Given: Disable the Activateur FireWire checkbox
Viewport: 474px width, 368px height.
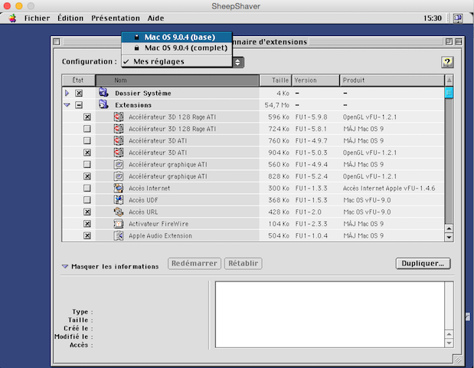Looking at the screenshot, I should [x=87, y=224].
